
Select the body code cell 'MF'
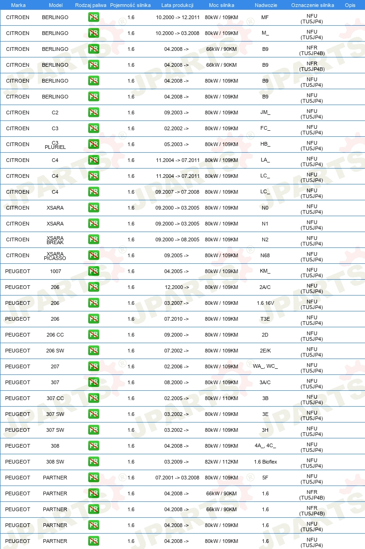[x=265, y=17]
